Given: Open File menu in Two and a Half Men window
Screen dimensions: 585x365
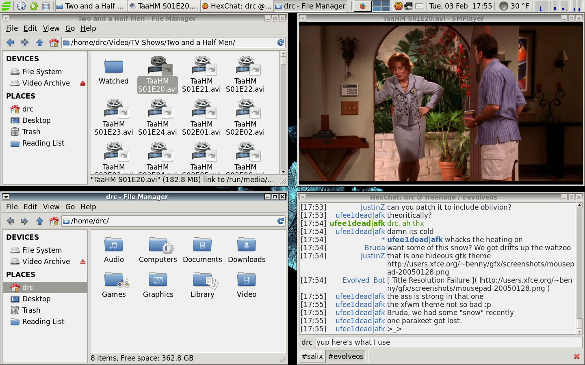Looking at the screenshot, I should (x=12, y=28).
